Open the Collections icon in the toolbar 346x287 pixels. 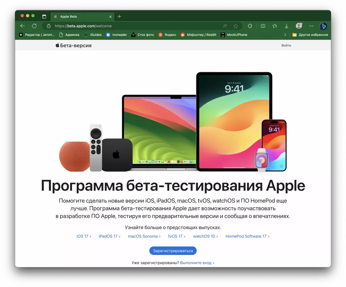pyautogui.click(x=275, y=26)
